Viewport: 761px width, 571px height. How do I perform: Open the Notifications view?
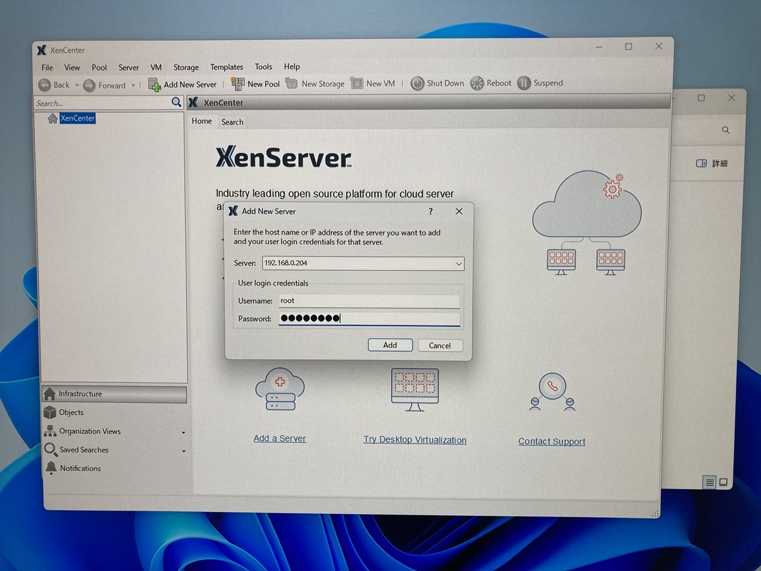point(114,468)
